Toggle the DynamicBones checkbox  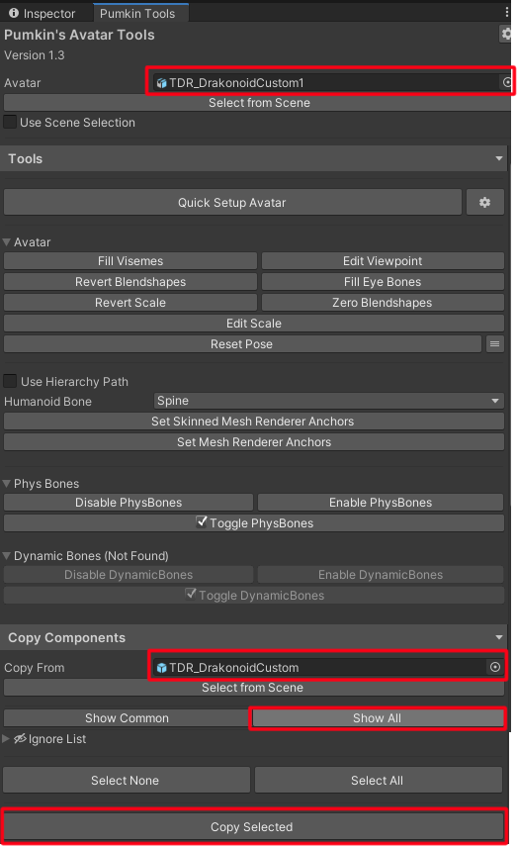[191, 594]
